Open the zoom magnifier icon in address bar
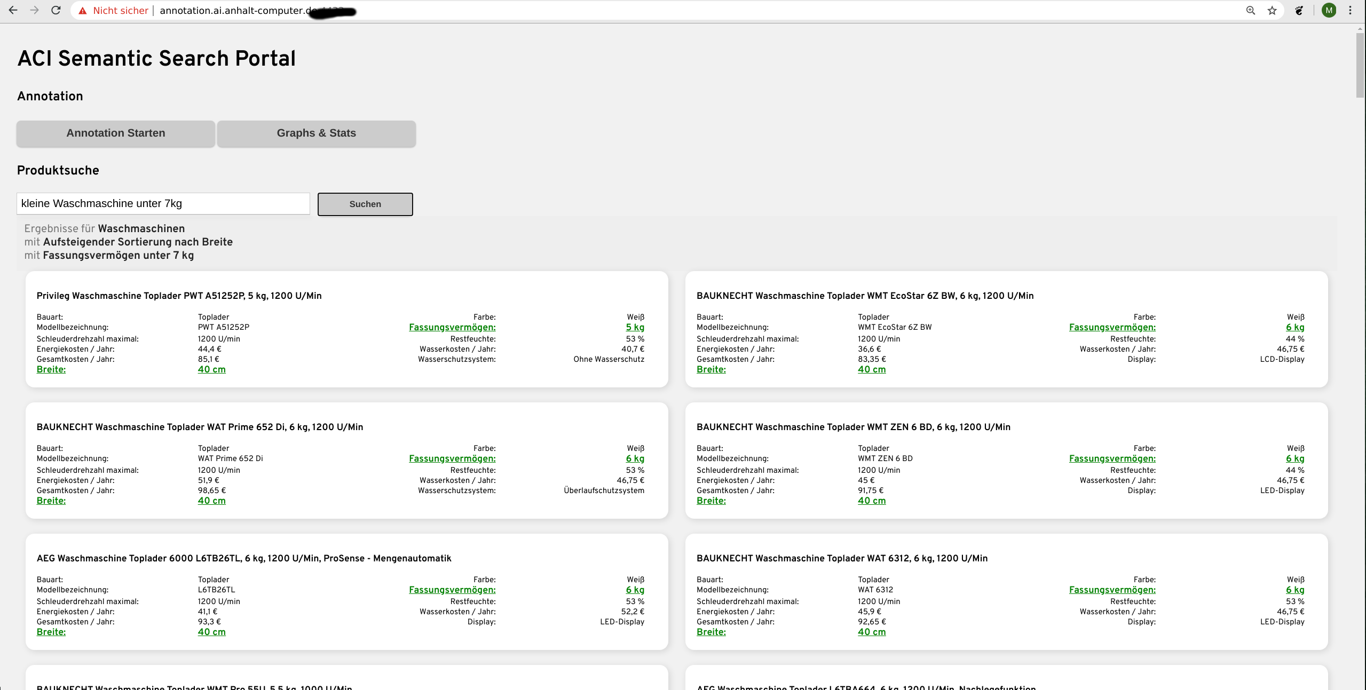This screenshot has width=1366, height=690. pyautogui.click(x=1251, y=10)
